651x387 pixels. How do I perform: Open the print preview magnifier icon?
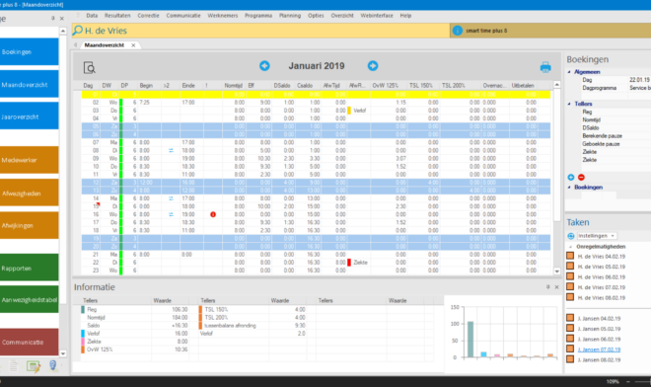pyautogui.click(x=89, y=67)
